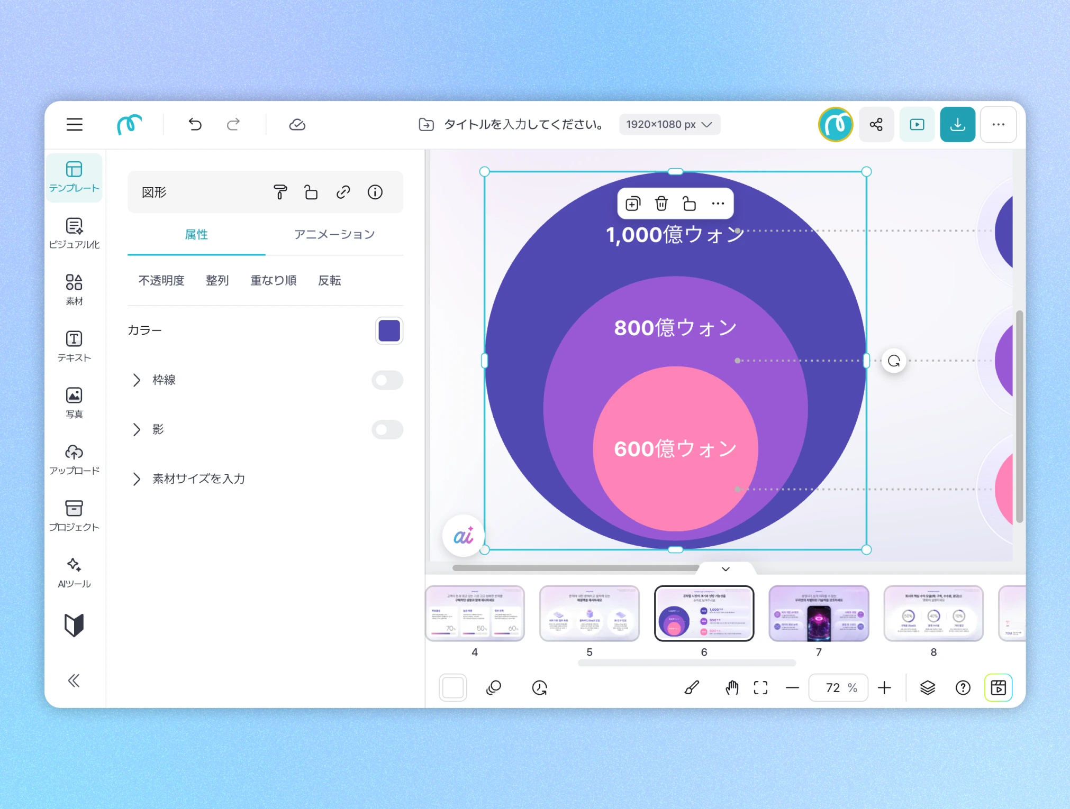Select the brush drawing tool
The image size is (1070, 809).
[x=692, y=687]
